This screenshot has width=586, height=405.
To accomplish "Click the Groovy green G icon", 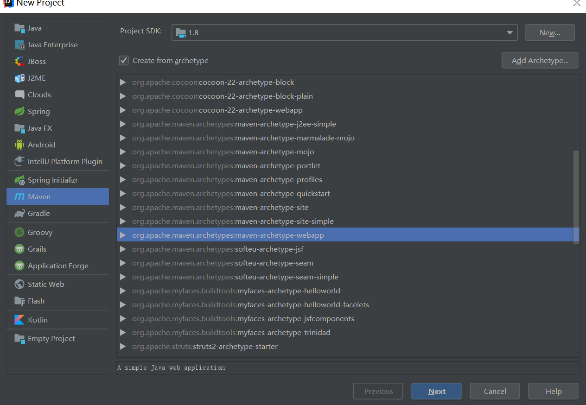I will point(19,232).
